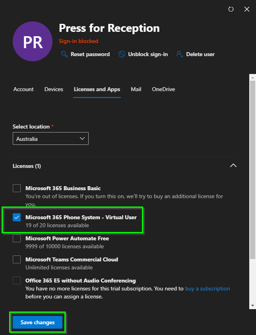Select Reset password
256x335 pixels.
90,54
